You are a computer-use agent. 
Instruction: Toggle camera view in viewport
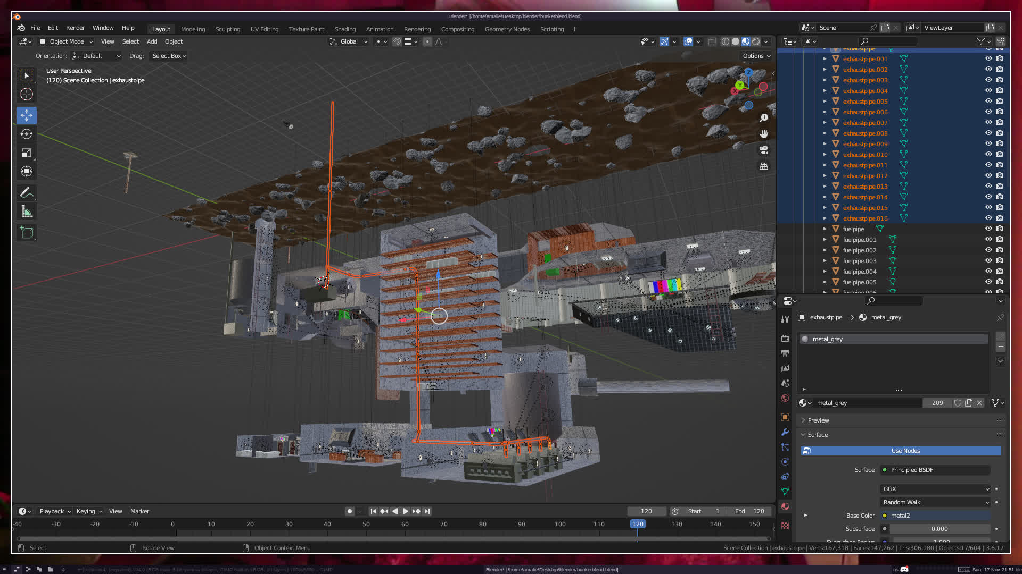pos(764,150)
